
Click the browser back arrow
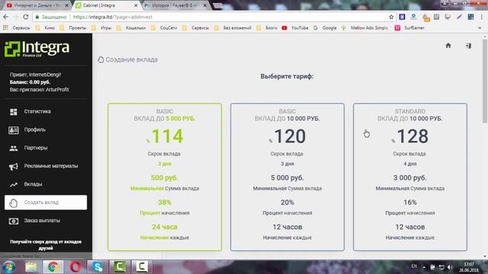point(5,17)
